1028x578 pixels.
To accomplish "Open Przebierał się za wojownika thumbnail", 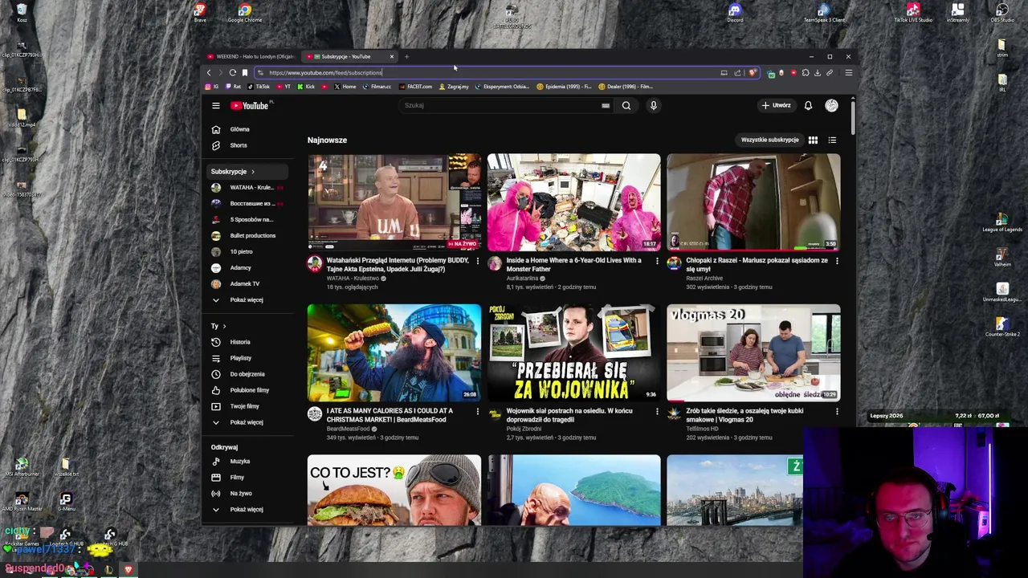I will [574, 352].
